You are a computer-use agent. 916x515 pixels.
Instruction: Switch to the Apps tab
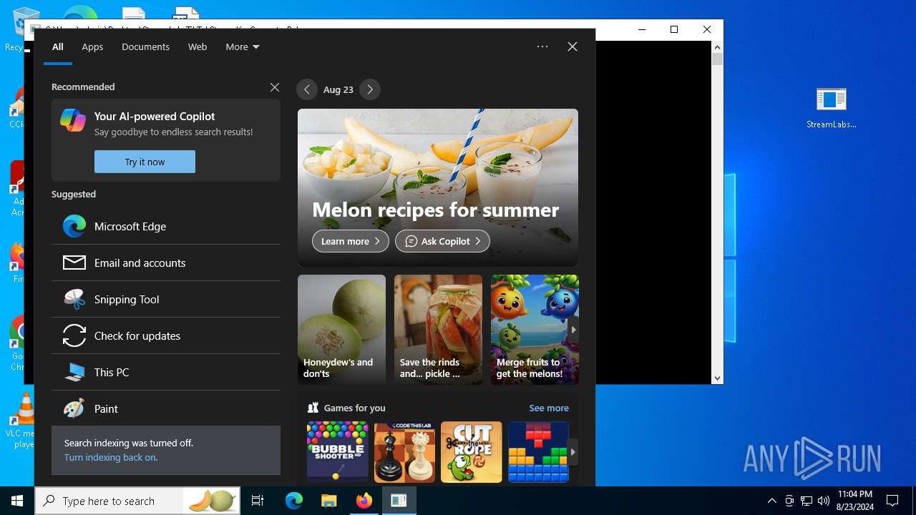[92, 46]
